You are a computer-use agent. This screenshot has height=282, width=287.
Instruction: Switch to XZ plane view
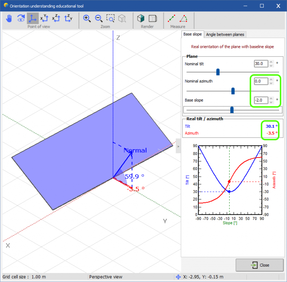(x=56, y=18)
